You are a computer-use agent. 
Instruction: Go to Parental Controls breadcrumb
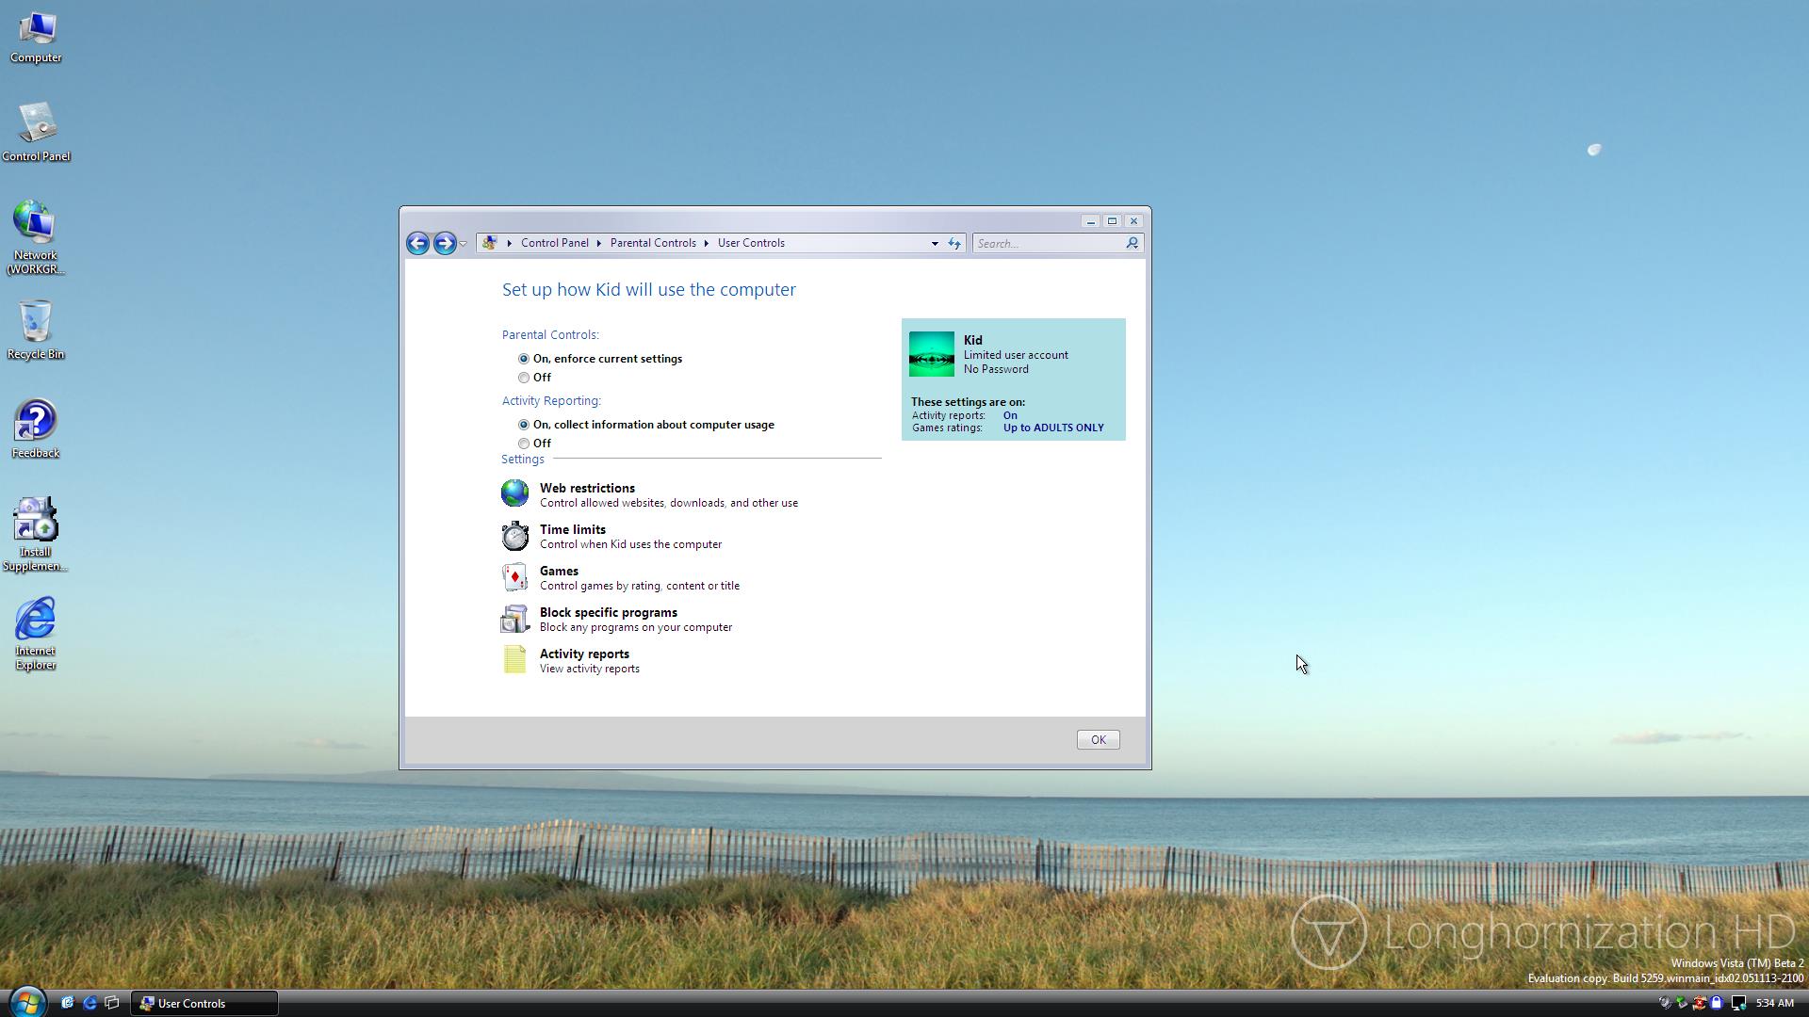tap(653, 243)
